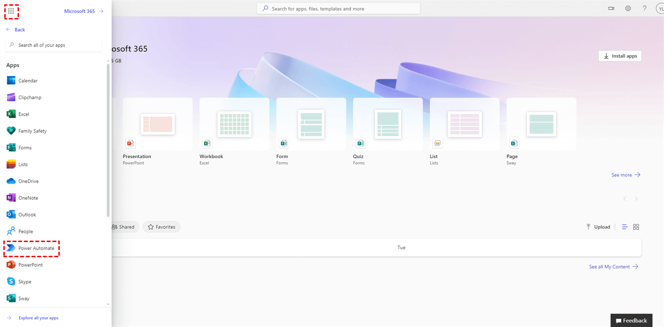Open Outlook app icon
The height and width of the screenshot is (327, 664).
tap(11, 215)
